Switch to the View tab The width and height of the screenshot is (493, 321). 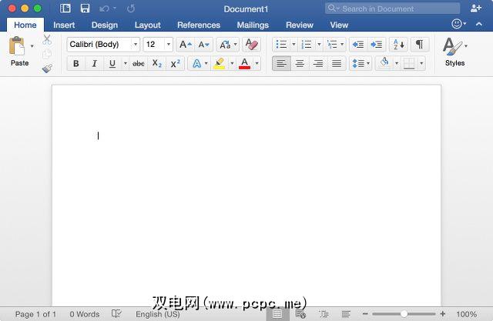click(x=339, y=25)
